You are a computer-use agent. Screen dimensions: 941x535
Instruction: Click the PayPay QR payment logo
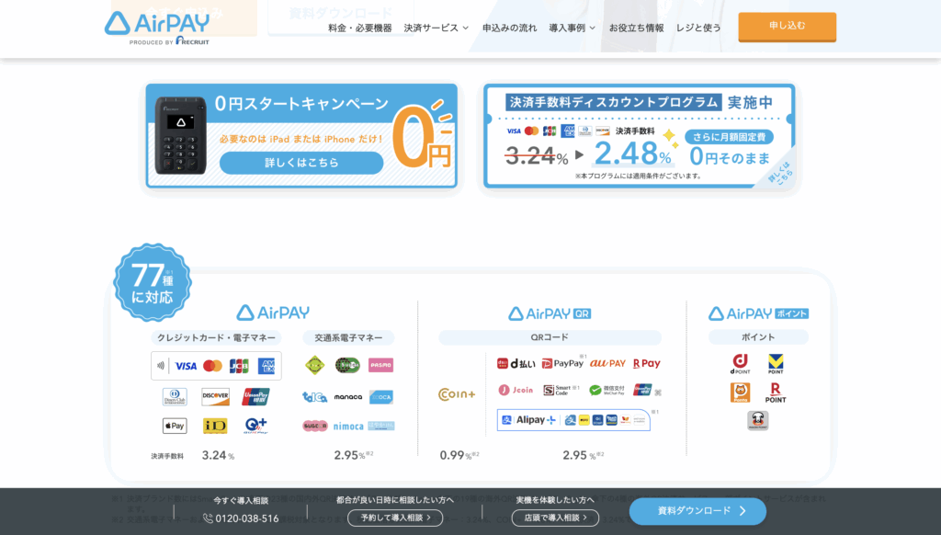coord(562,363)
